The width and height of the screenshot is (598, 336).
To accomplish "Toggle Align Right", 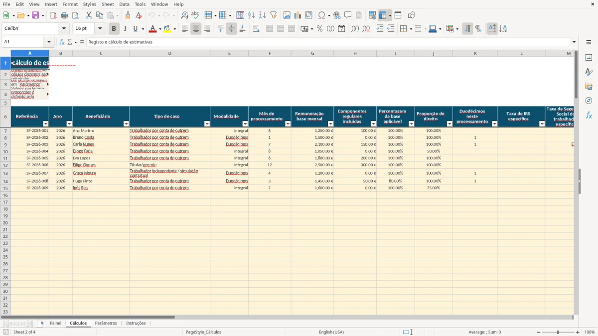I will 207,29.
